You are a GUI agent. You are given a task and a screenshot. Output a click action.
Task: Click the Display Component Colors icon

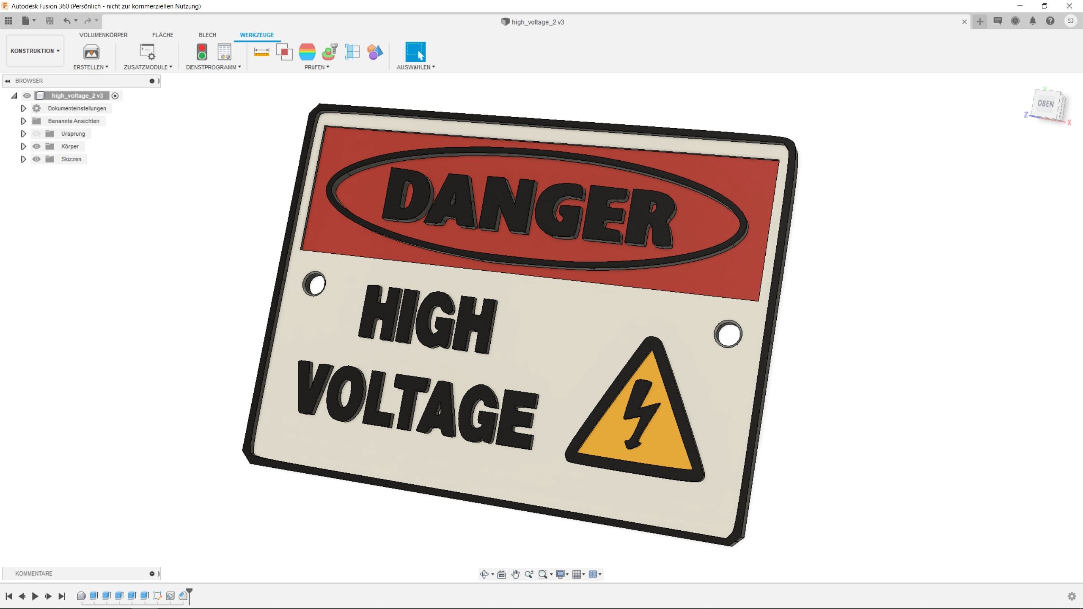375,52
